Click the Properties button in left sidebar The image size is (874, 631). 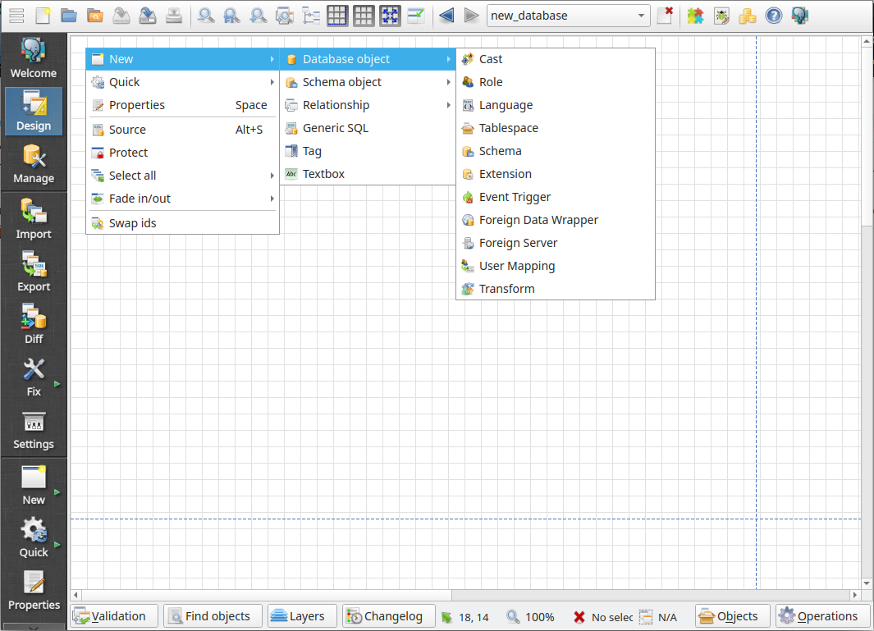click(x=34, y=590)
